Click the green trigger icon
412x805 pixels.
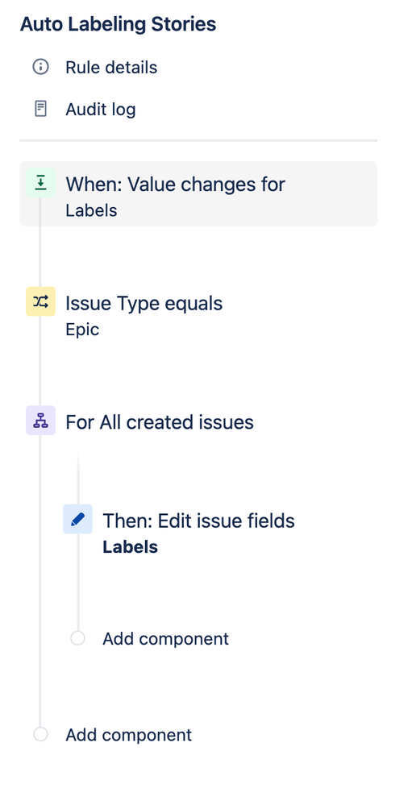pyautogui.click(x=40, y=182)
